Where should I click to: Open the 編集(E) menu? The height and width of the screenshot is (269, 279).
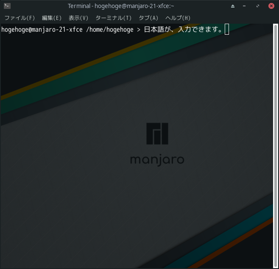[x=52, y=18]
